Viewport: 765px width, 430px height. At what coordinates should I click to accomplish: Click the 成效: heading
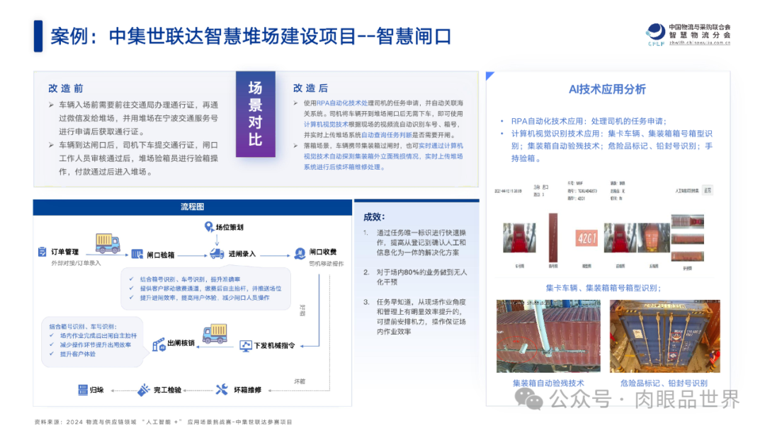pos(375,217)
